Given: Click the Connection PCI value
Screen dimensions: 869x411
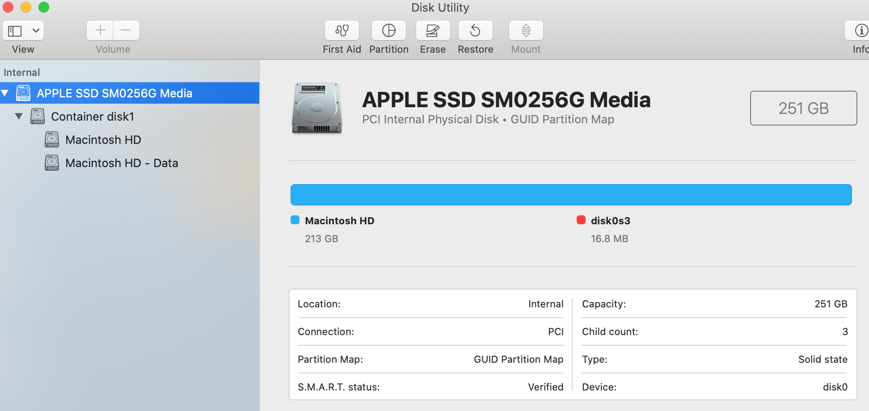Looking at the screenshot, I should 556,331.
